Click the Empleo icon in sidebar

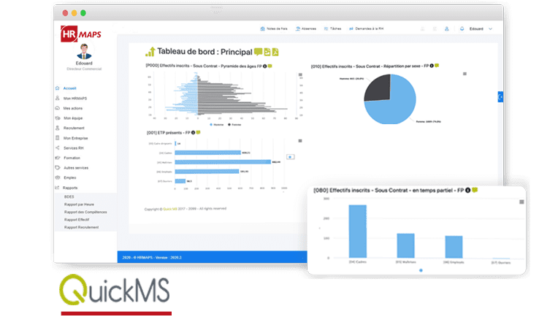click(57, 177)
